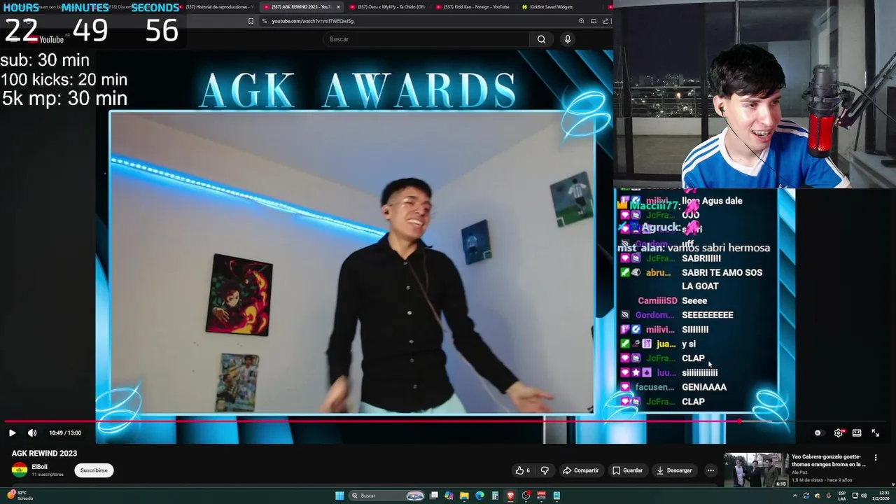Open the video settings gear
896x504 pixels.
point(838,433)
